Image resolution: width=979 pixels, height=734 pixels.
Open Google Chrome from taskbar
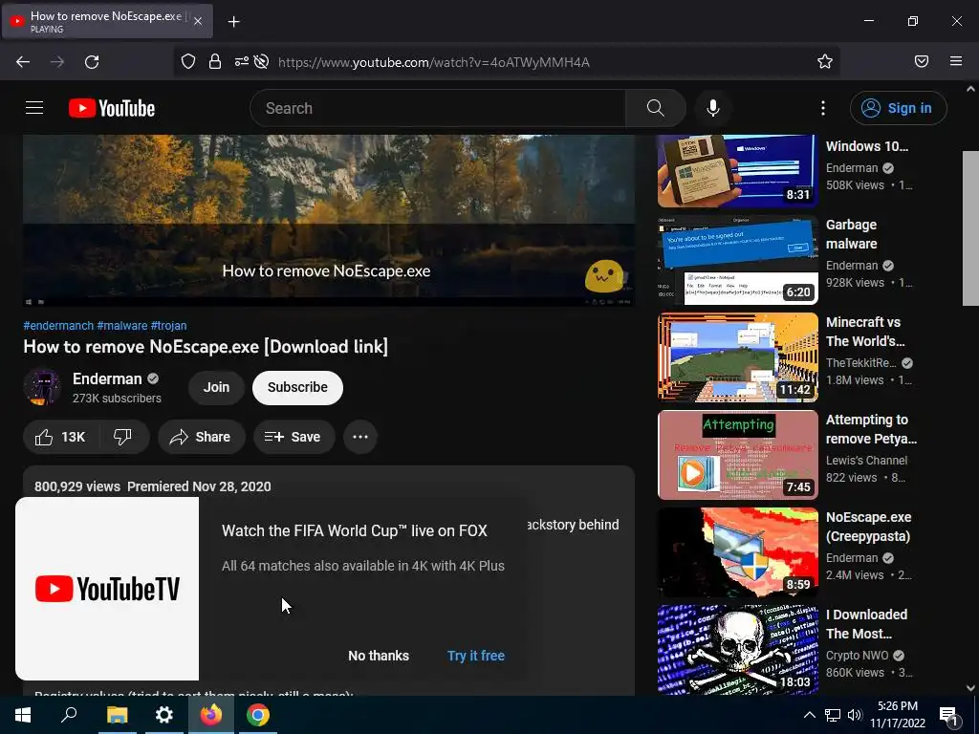258,715
